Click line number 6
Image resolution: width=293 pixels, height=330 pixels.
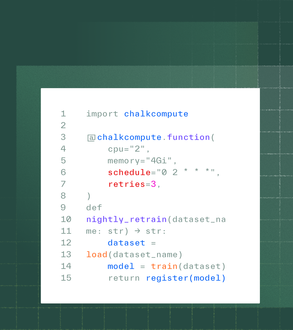pos(63,172)
